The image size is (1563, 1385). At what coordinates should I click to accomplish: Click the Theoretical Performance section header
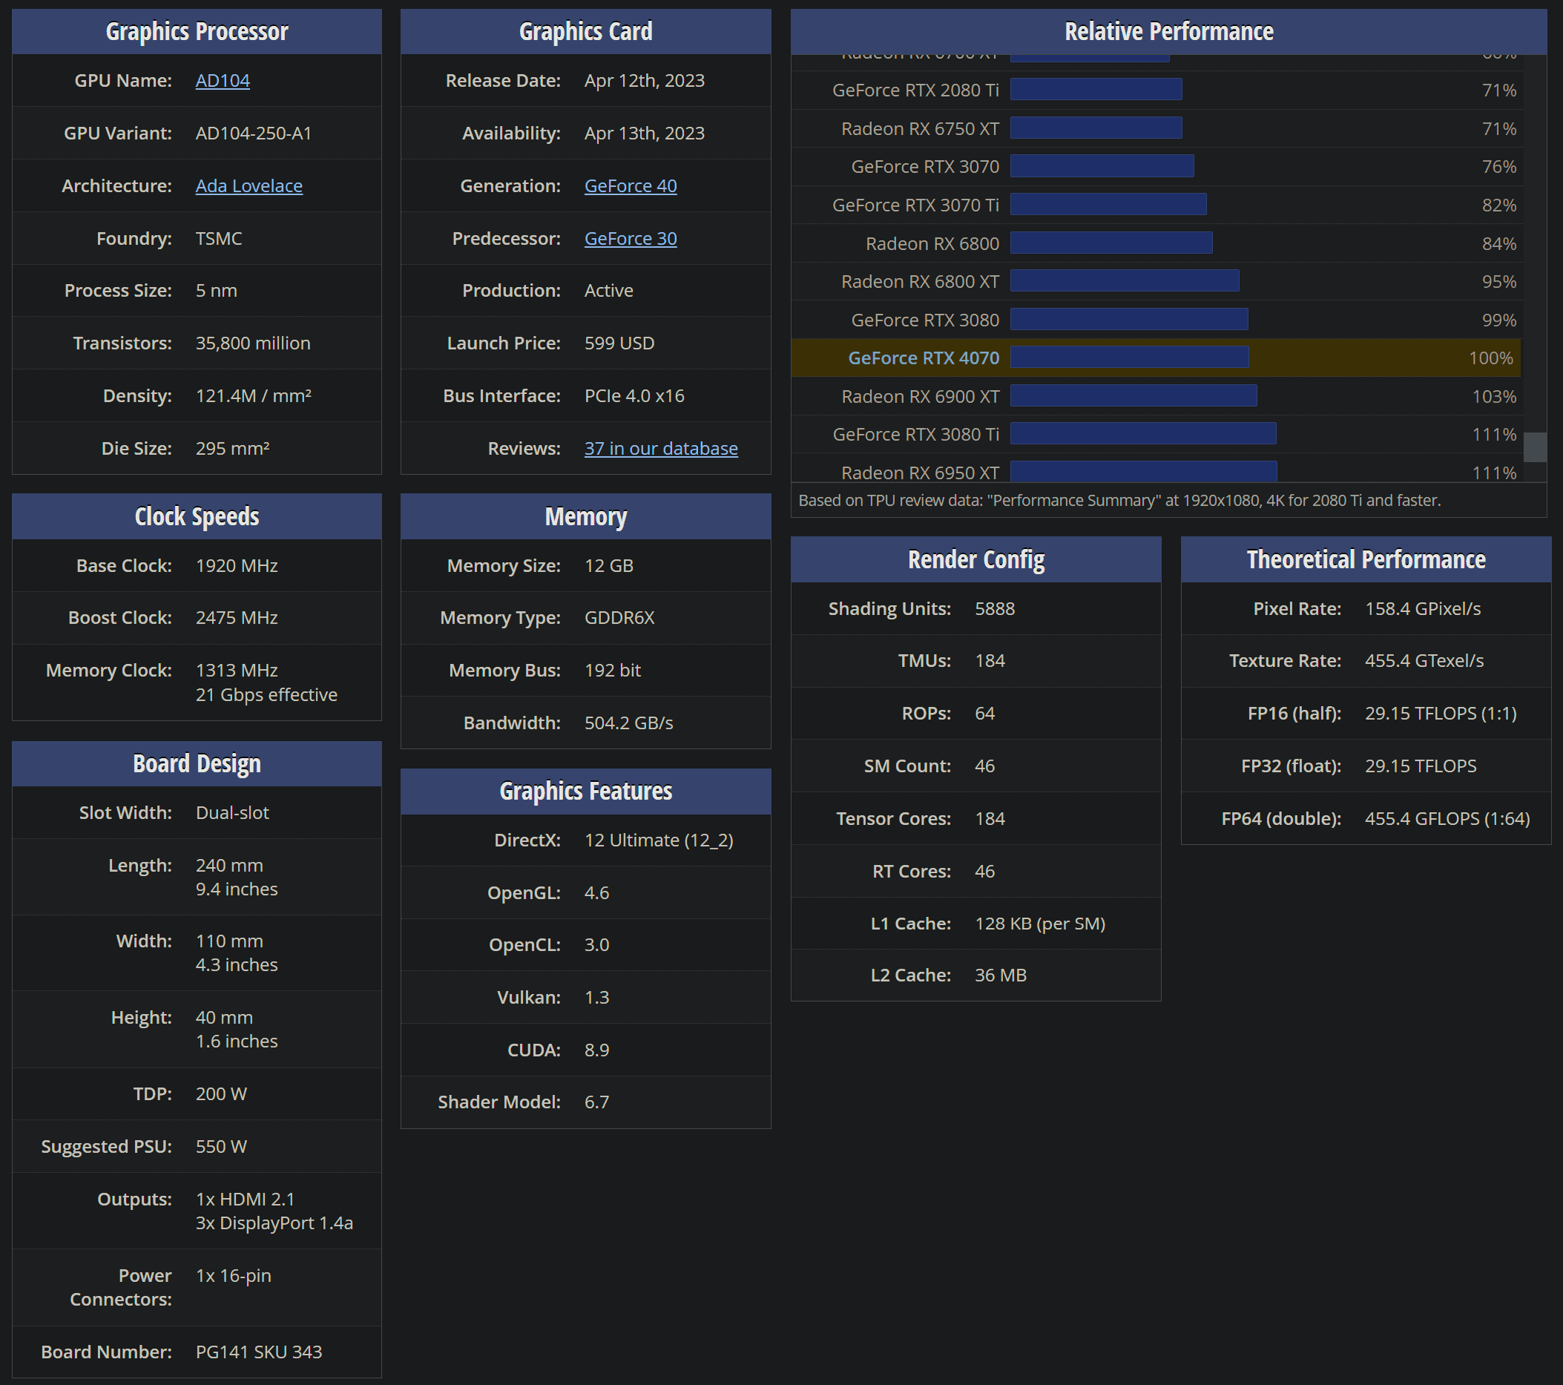(x=1366, y=559)
